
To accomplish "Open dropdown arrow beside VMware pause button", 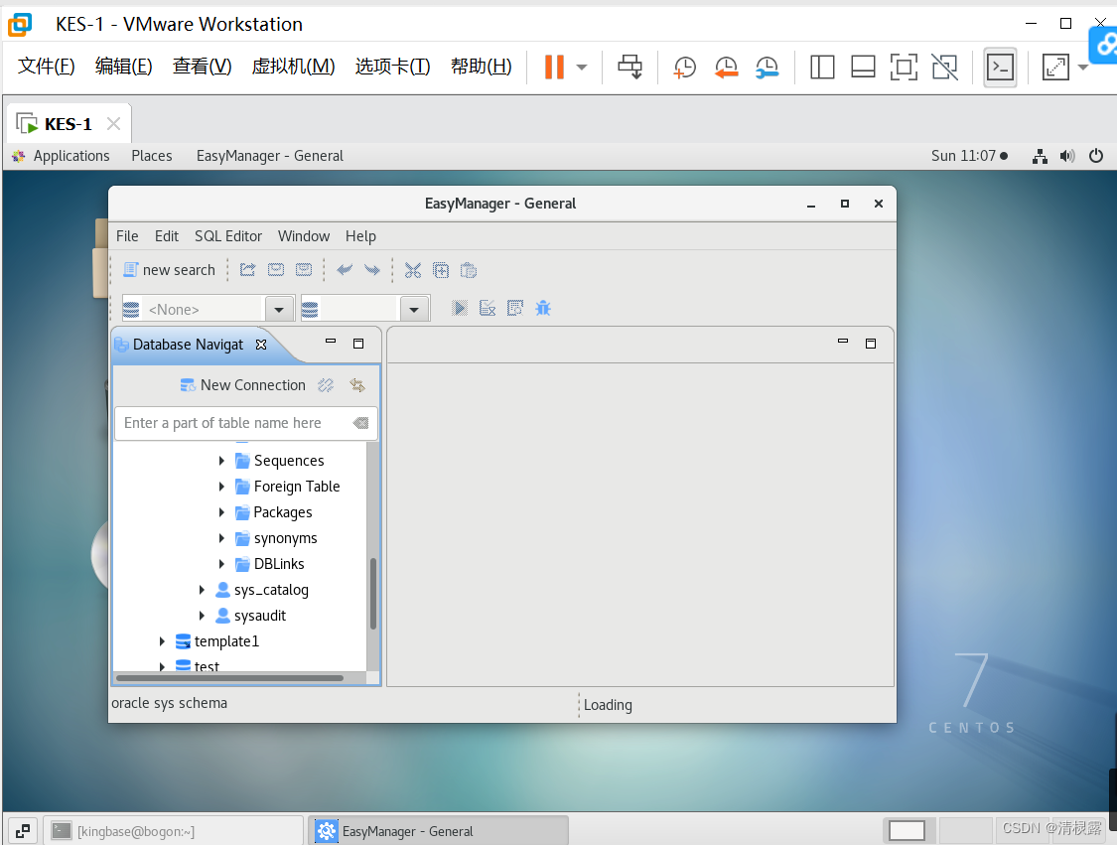I will click(582, 67).
